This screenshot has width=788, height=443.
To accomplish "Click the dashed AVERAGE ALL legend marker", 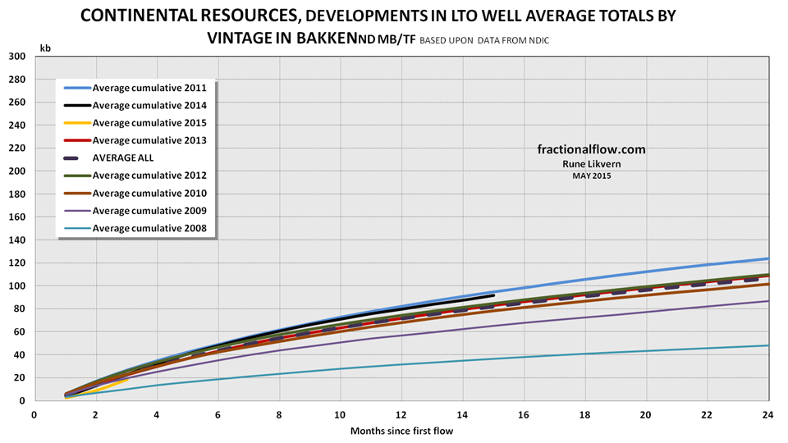I will click(75, 158).
